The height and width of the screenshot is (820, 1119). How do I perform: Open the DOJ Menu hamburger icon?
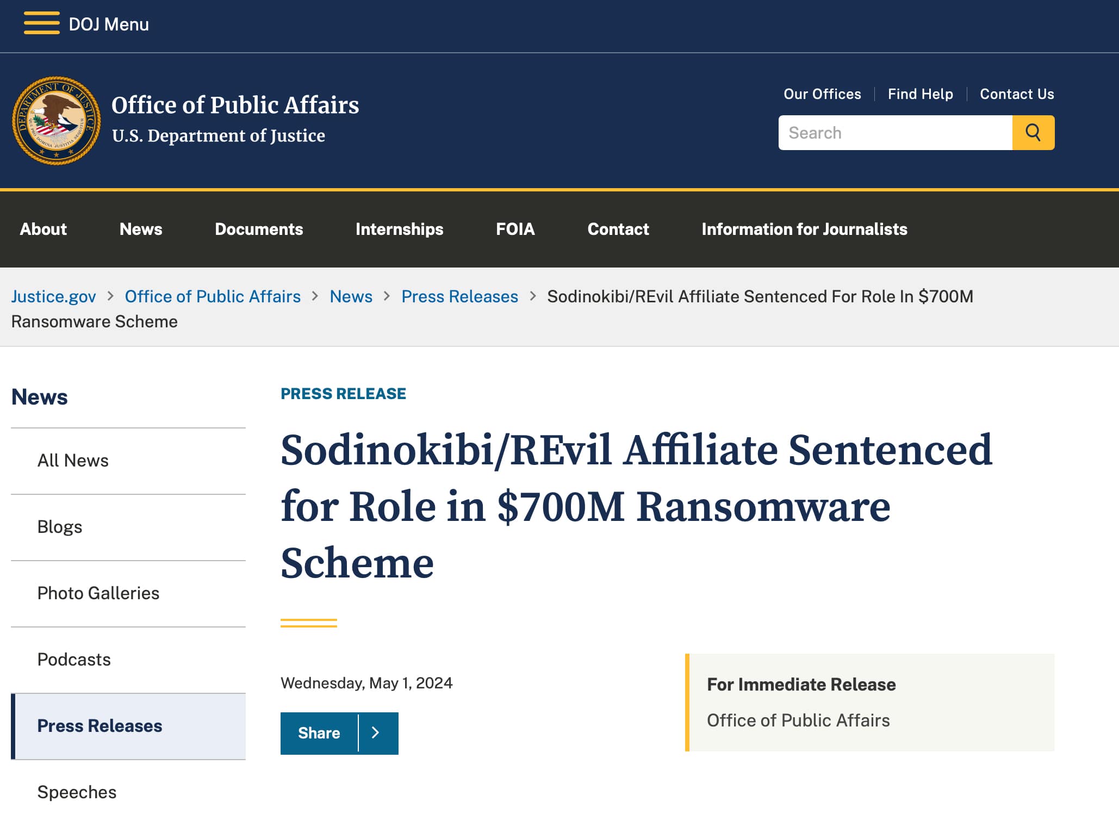(42, 23)
